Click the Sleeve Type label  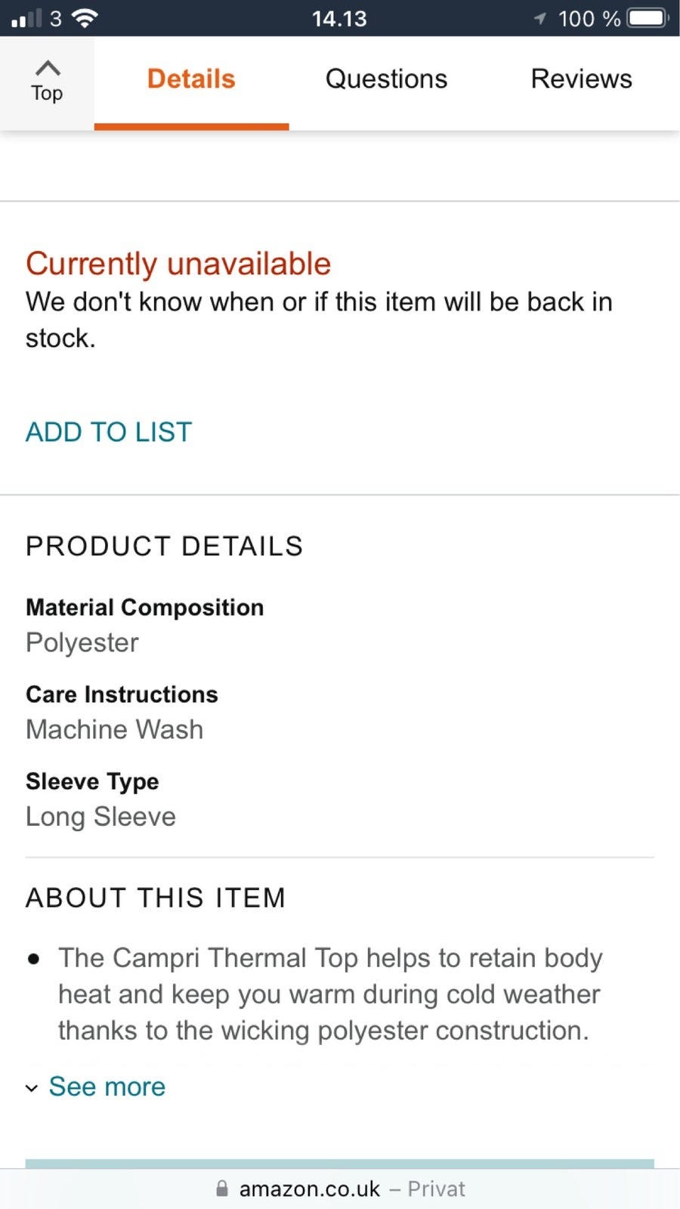click(x=92, y=781)
